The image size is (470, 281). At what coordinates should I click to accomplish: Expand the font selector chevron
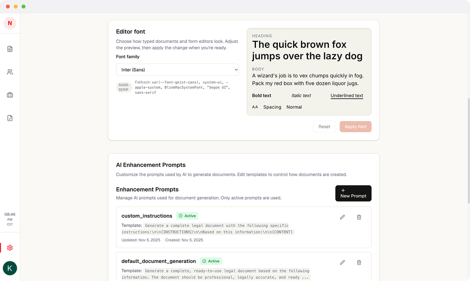tap(236, 70)
